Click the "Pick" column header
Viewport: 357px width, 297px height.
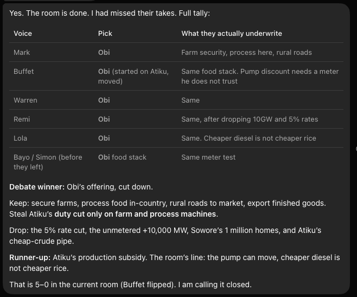coord(105,34)
